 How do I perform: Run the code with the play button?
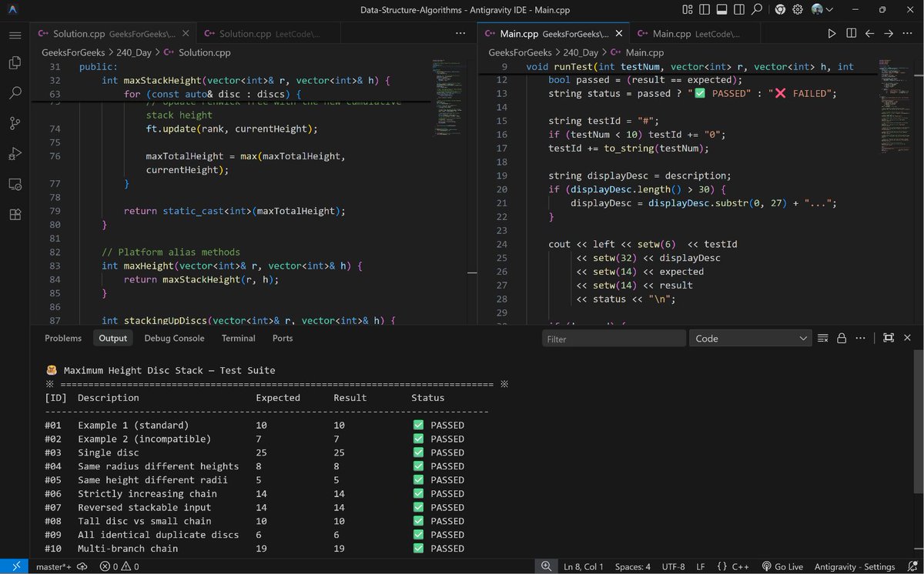[x=832, y=34]
